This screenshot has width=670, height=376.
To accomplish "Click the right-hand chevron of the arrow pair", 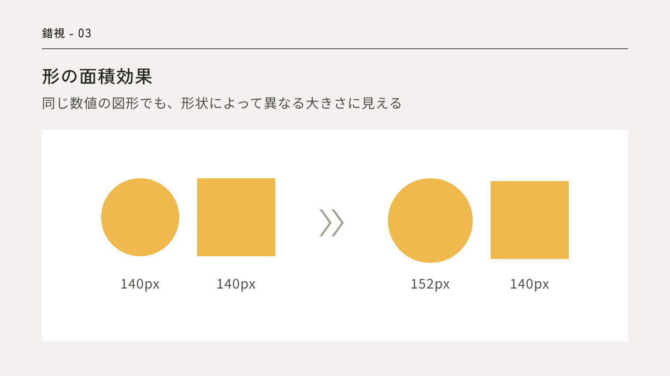I will click(338, 223).
